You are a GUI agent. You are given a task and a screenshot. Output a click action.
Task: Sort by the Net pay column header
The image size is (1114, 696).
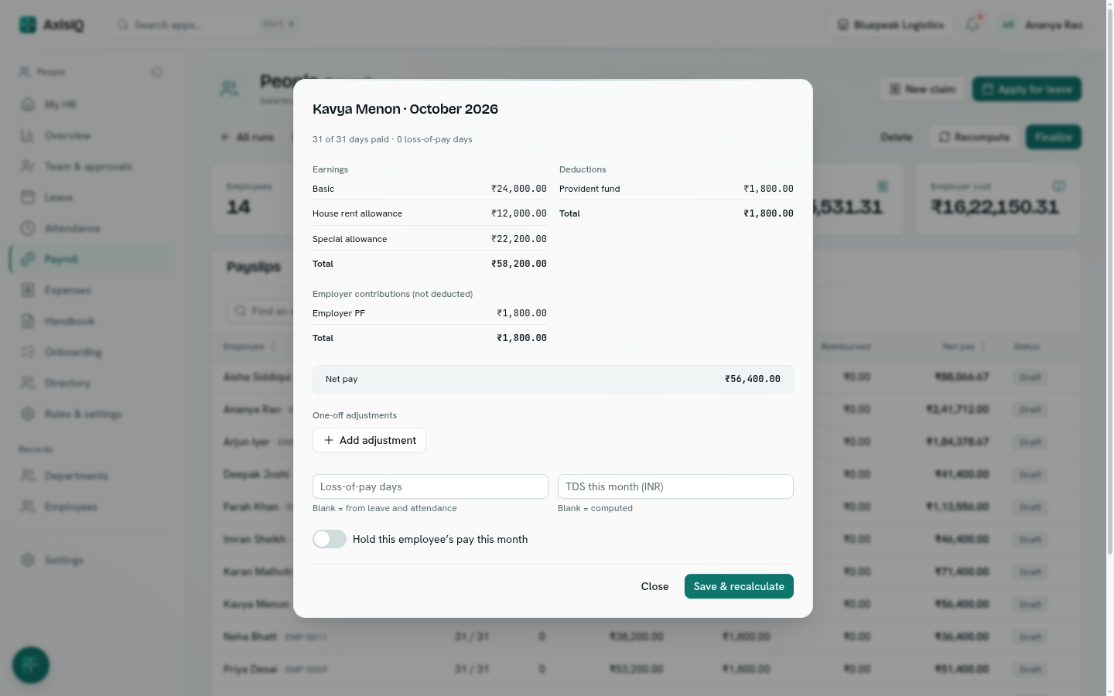[x=964, y=346]
